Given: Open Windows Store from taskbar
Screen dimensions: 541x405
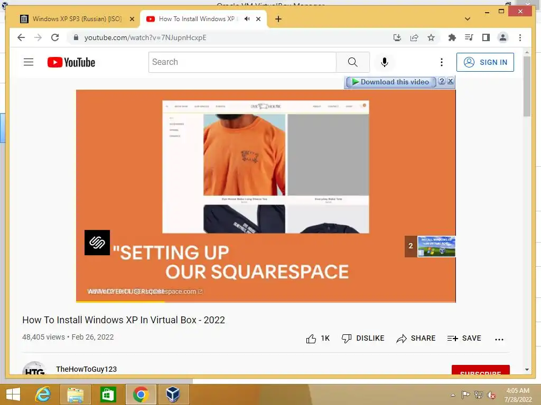Looking at the screenshot, I should click(x=108, y=394).
